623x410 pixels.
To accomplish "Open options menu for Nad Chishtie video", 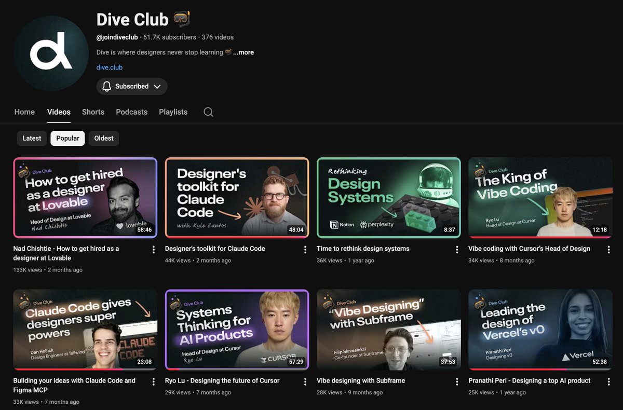I will coord(153,250).
